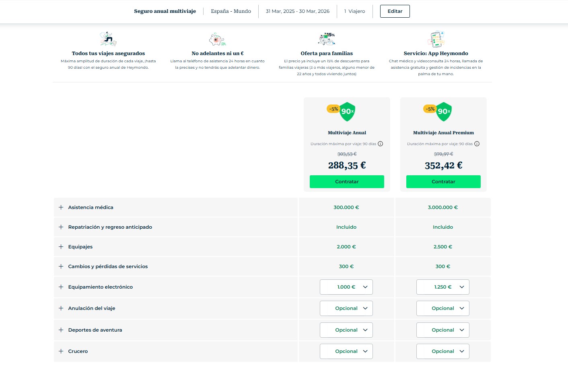The image size is (568, 365).
Task: Click Contratar for Multiviaje Anual
Action: tap(347, 182)
